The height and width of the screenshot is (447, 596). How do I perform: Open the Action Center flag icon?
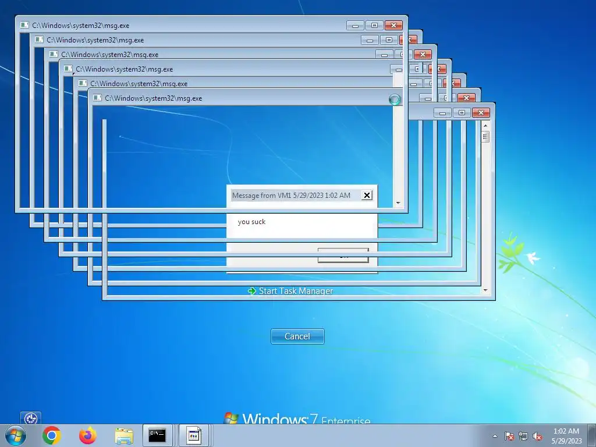coord(509,436)
